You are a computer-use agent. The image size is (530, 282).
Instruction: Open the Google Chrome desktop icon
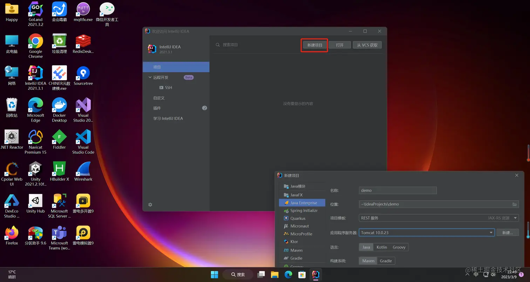[x=35, y=46]
